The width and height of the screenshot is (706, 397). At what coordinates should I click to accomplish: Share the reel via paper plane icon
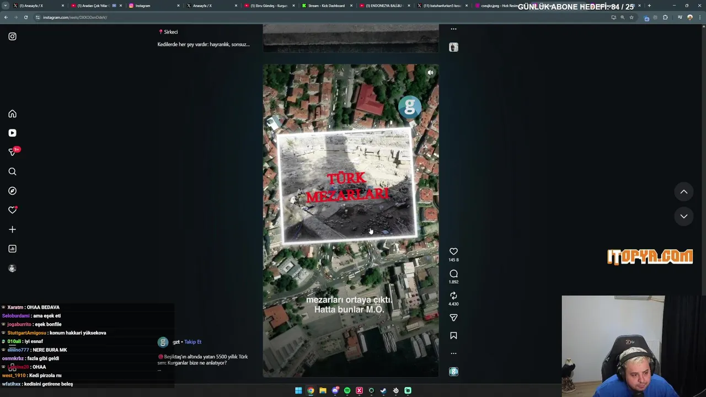coord(453,318)
